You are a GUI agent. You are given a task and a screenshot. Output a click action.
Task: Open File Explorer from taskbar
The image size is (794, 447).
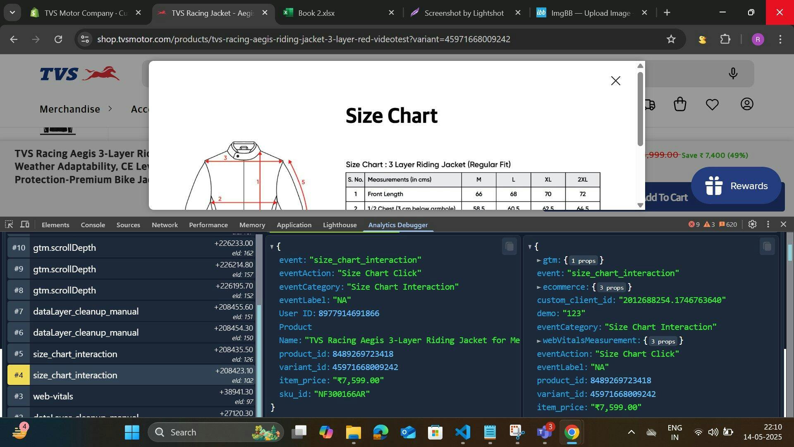tap(353, 433)
